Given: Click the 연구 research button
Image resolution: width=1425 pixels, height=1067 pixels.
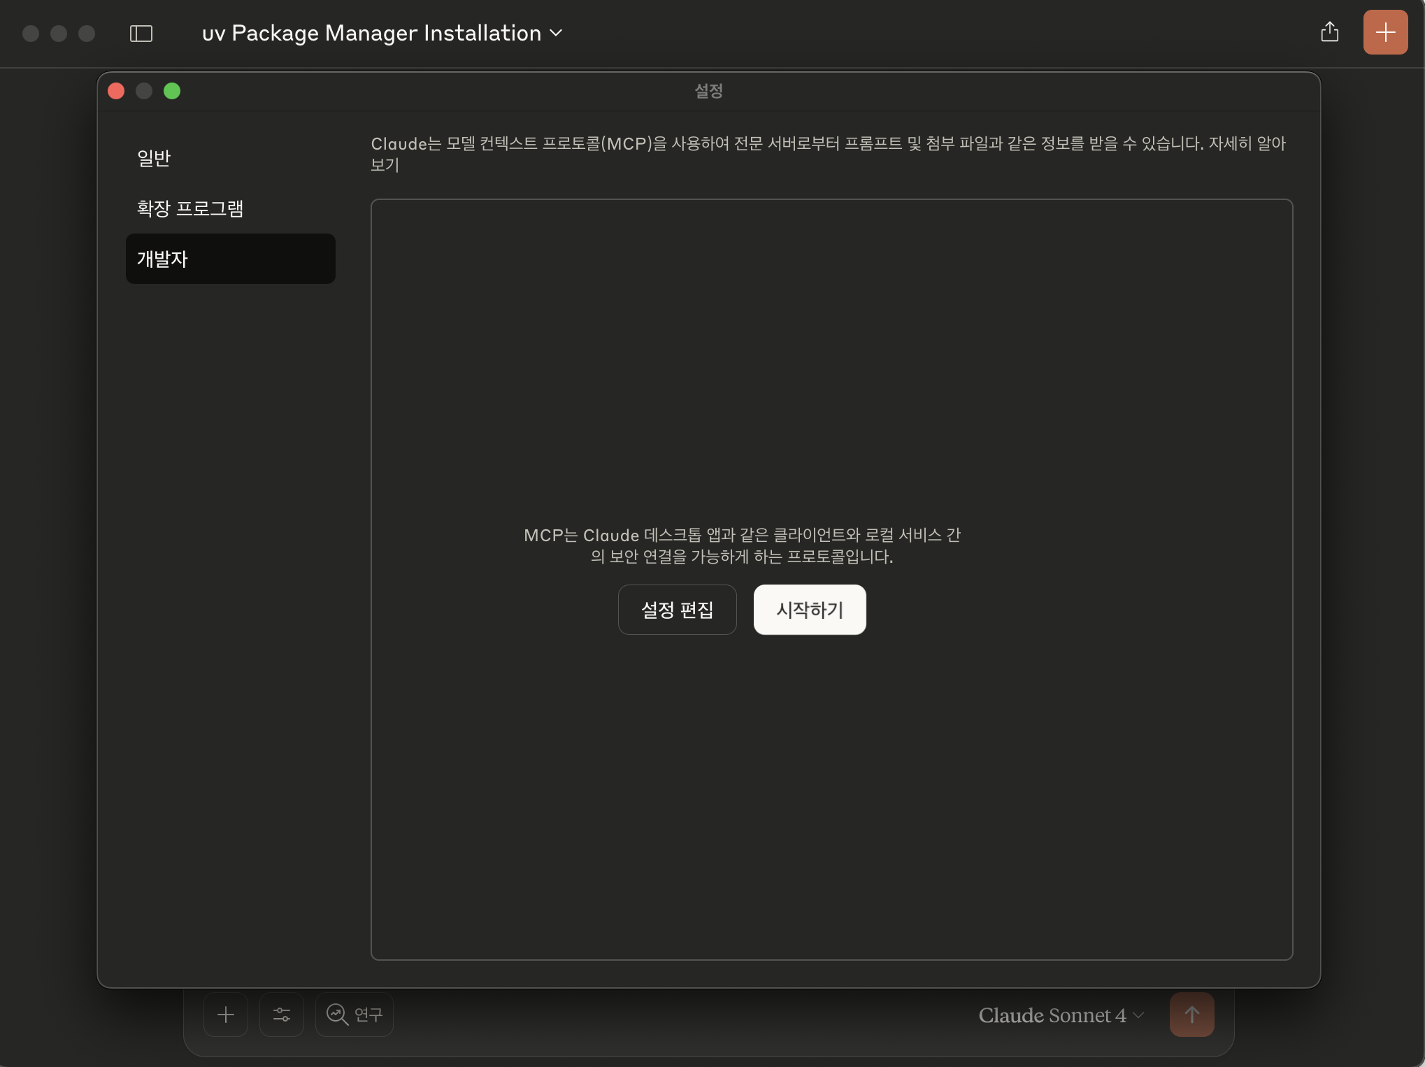Looking at the screenshot, I should [355, 1014].
